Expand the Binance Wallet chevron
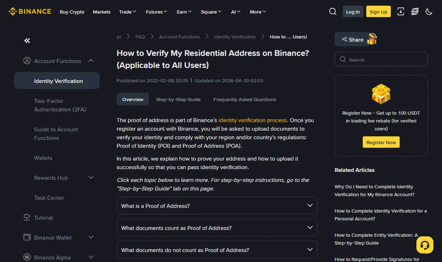 pos(91,237)
